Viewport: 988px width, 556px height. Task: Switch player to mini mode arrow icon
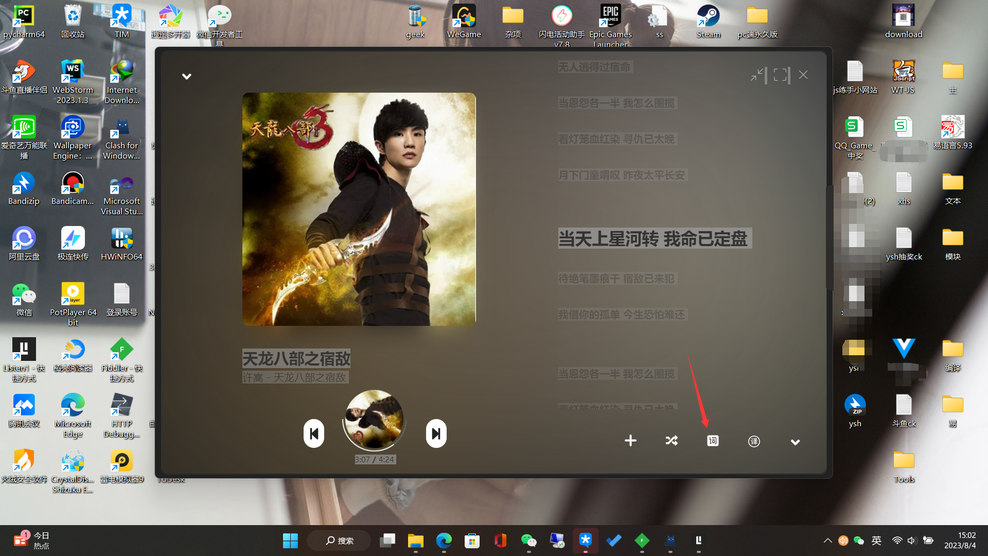tap(756, 75)
